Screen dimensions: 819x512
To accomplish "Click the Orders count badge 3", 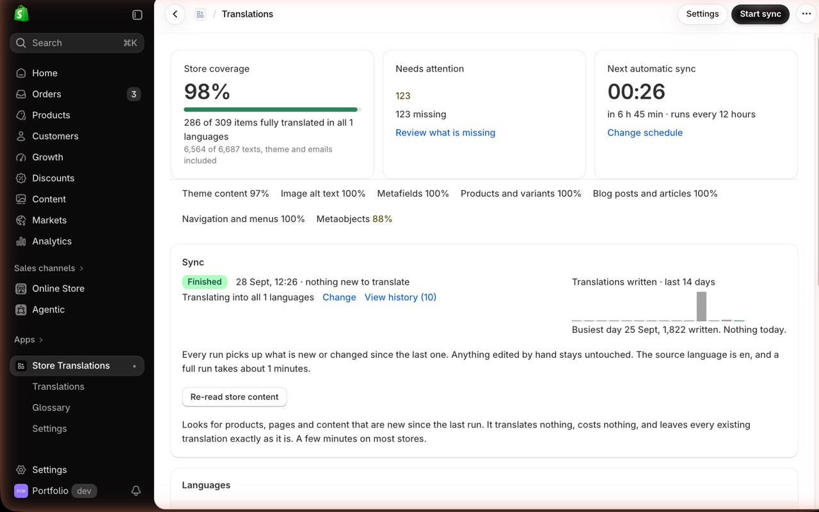I will click(x=134, y=94).
